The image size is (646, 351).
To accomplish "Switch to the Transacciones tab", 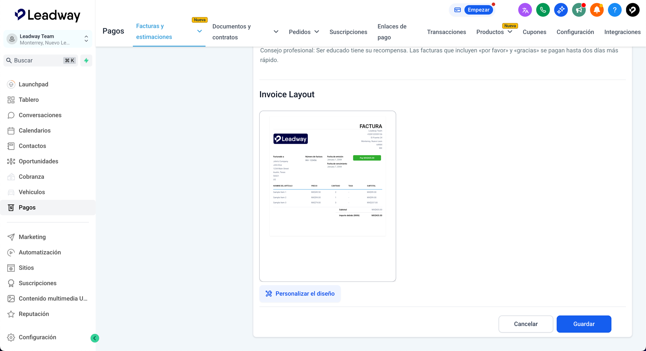I will pos(446,32).
